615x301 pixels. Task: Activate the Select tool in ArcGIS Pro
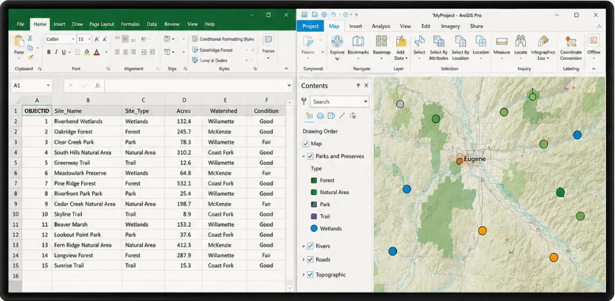point(419,42)
